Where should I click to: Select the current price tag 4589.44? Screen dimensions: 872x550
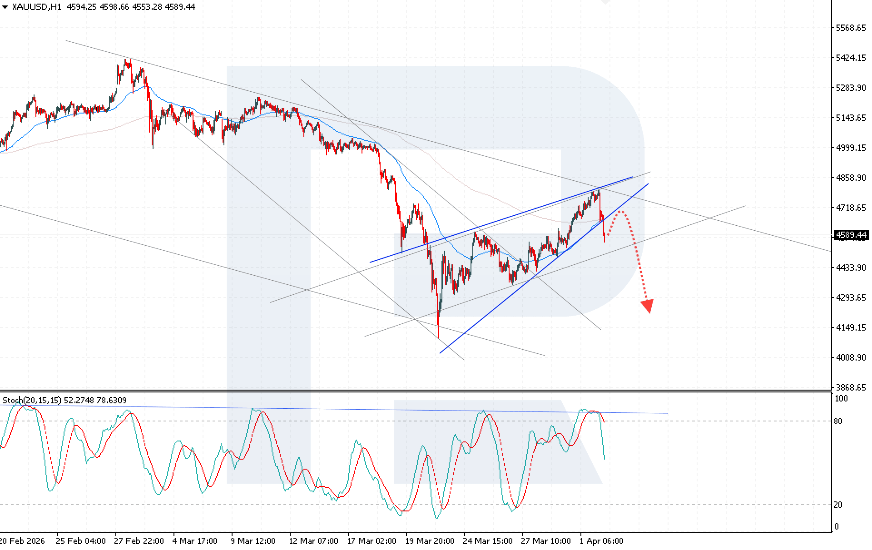coord(852,234)
